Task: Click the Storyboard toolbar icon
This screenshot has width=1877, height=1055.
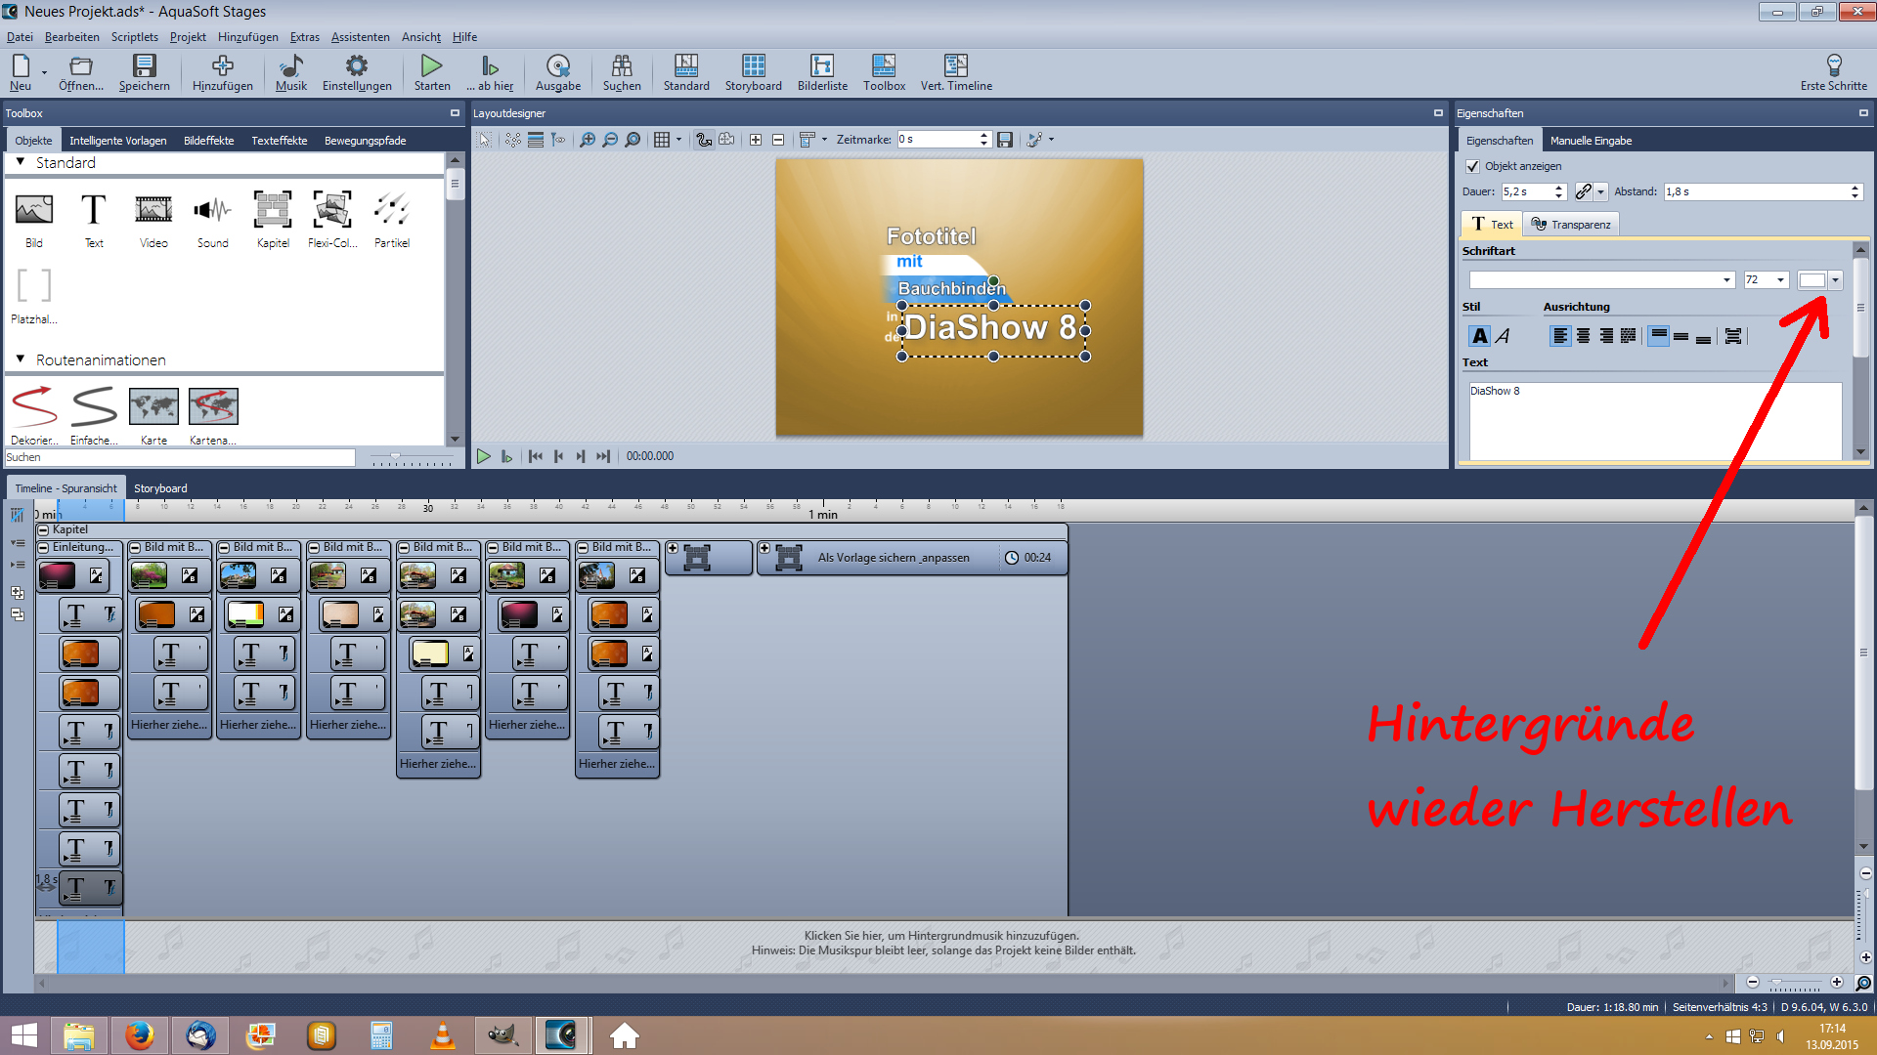Action: click(753, 72)
